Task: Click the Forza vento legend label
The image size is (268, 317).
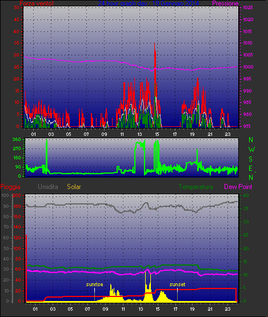Action: coord(37,3)
